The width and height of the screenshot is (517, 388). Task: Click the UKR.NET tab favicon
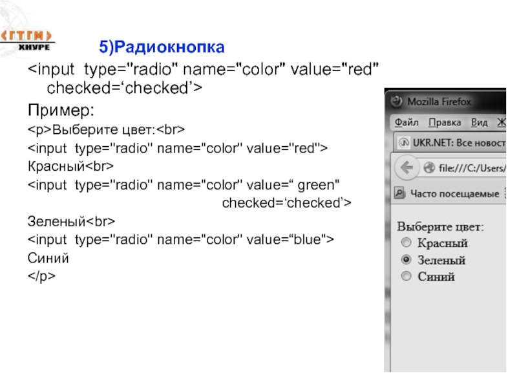pyautogui.click(x=403, y=142)
